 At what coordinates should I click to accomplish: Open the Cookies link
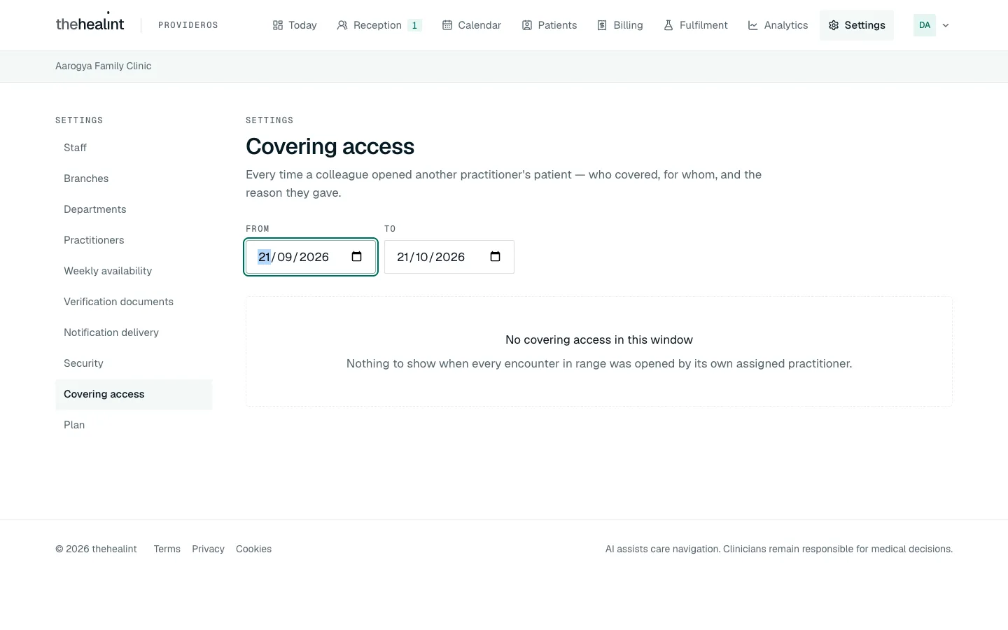coord(253,549)
